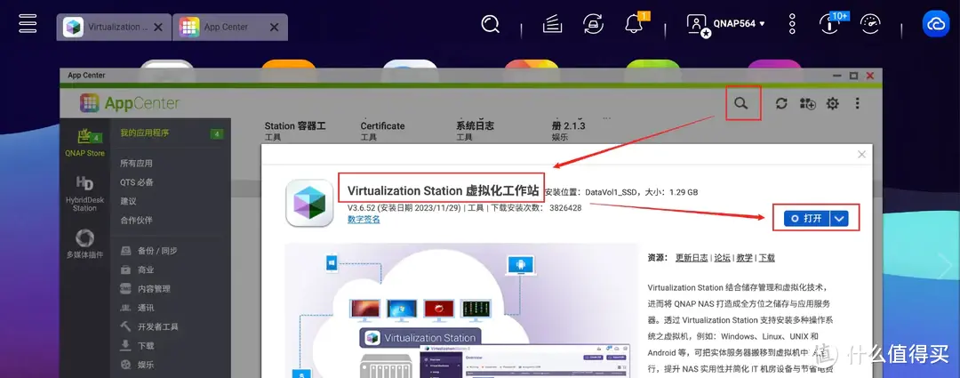
Task: Open the external devices icon
Action: [x=593, y=25]
